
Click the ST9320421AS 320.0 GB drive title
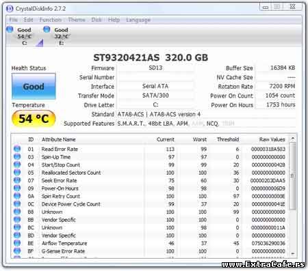(151, 57)
